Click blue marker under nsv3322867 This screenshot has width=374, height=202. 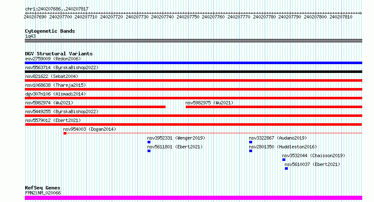[x=251, y=142]
